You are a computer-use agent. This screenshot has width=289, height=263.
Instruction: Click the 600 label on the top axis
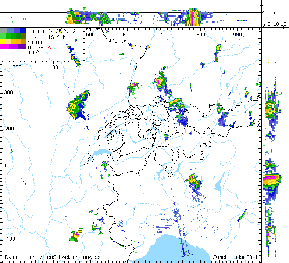point(127,35)
